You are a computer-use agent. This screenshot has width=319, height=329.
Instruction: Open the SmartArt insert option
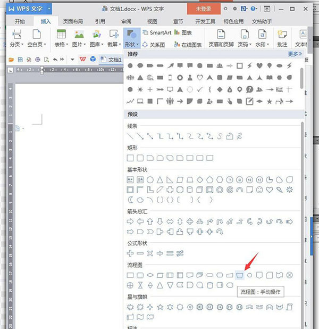pos(157,32)
